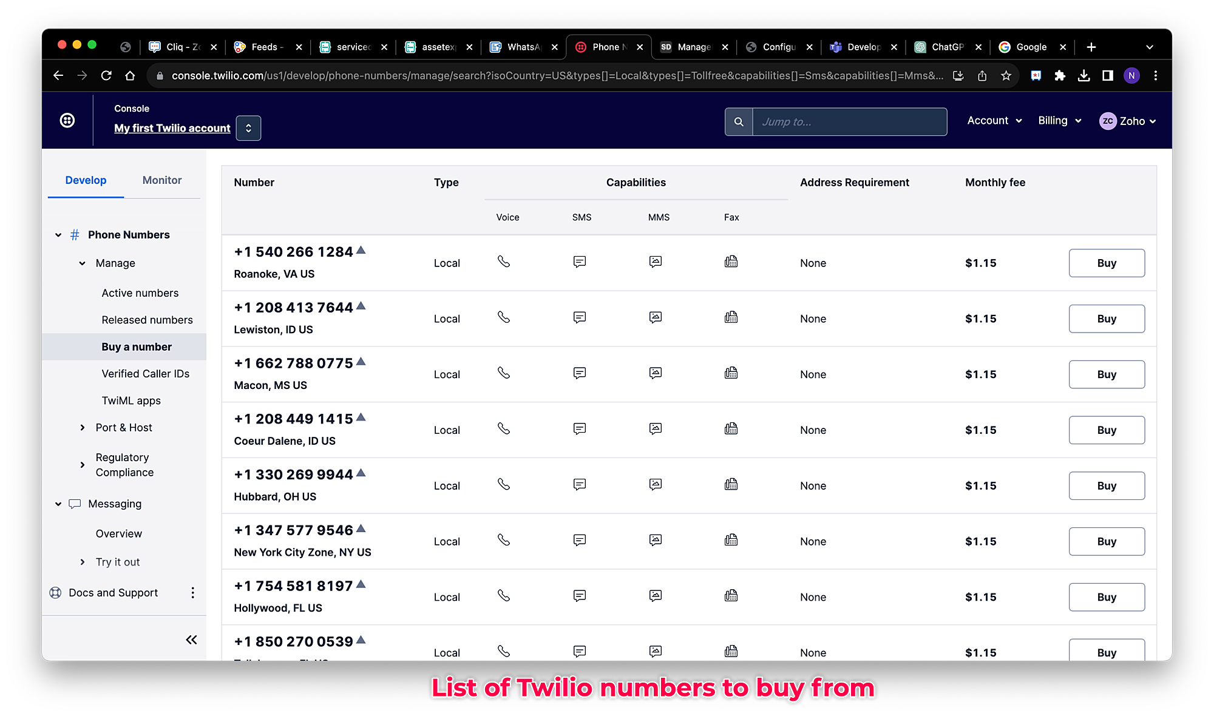Collapse sidebar using double chevron icon
This screenshot has width=1214, height=716.
point(191,640)
